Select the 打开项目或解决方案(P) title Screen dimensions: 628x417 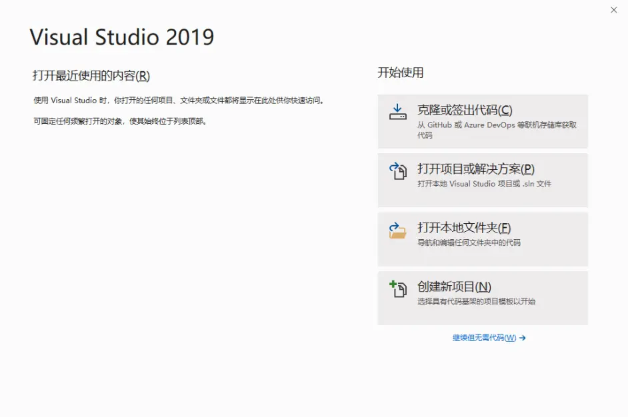(476, 169)
